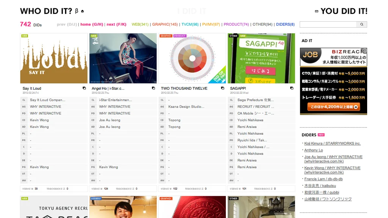The height and width of the screenshot is (218, 388).
Task: Open TWO THOUSAND TWELVE color wheel thumbnail
Action: point(192,58)
